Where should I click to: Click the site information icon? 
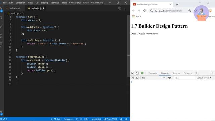pyautogui.click(x=152, y=11)
